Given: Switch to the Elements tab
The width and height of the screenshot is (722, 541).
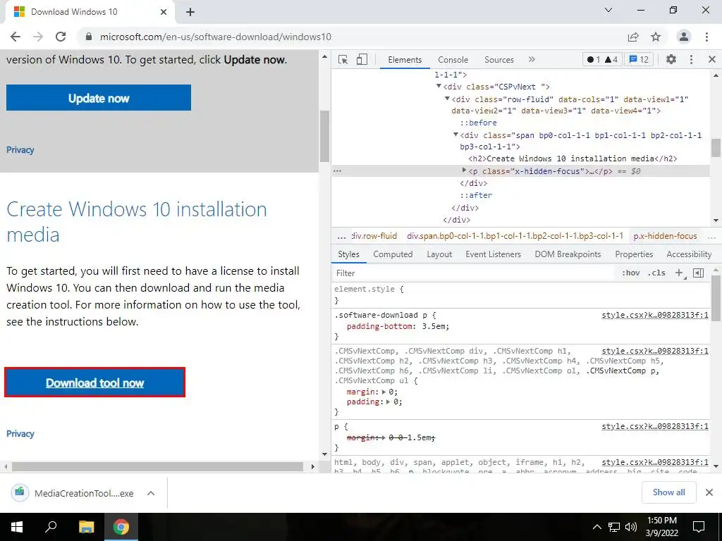Looking at the screenshot, I should click(405, 60).
